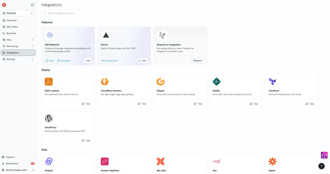Select Integrations sidebar item
Image resolution: width=330 pixels, height=174 pixels.
click(18, 53)
